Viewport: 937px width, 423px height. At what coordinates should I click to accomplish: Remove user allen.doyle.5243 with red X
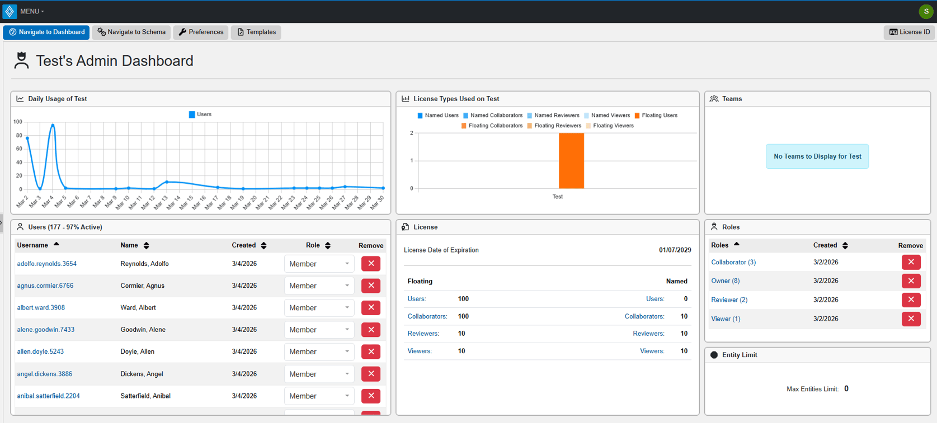point(371,351)
